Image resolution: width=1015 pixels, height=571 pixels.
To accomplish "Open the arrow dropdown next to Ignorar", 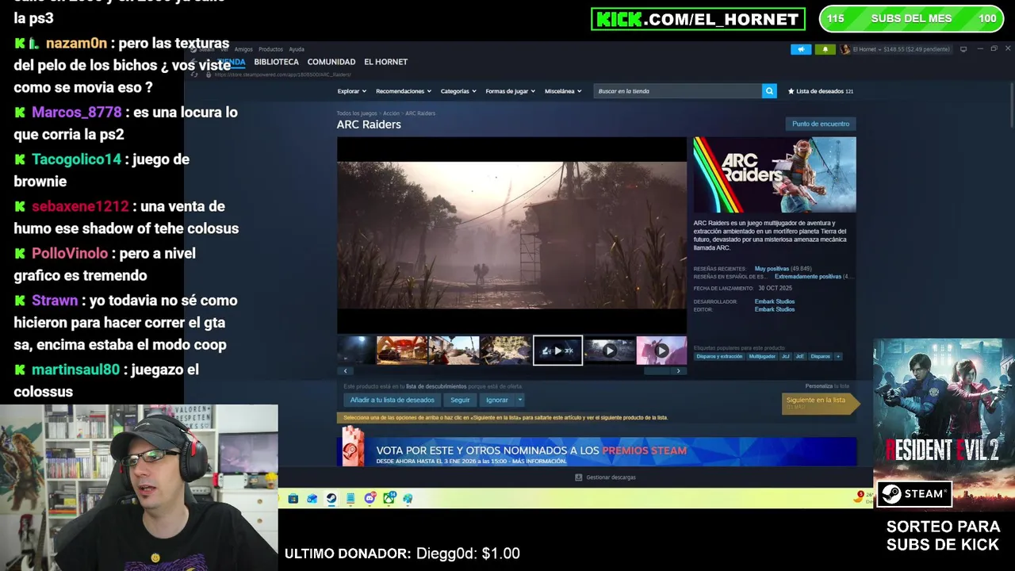I will point(520,400).
